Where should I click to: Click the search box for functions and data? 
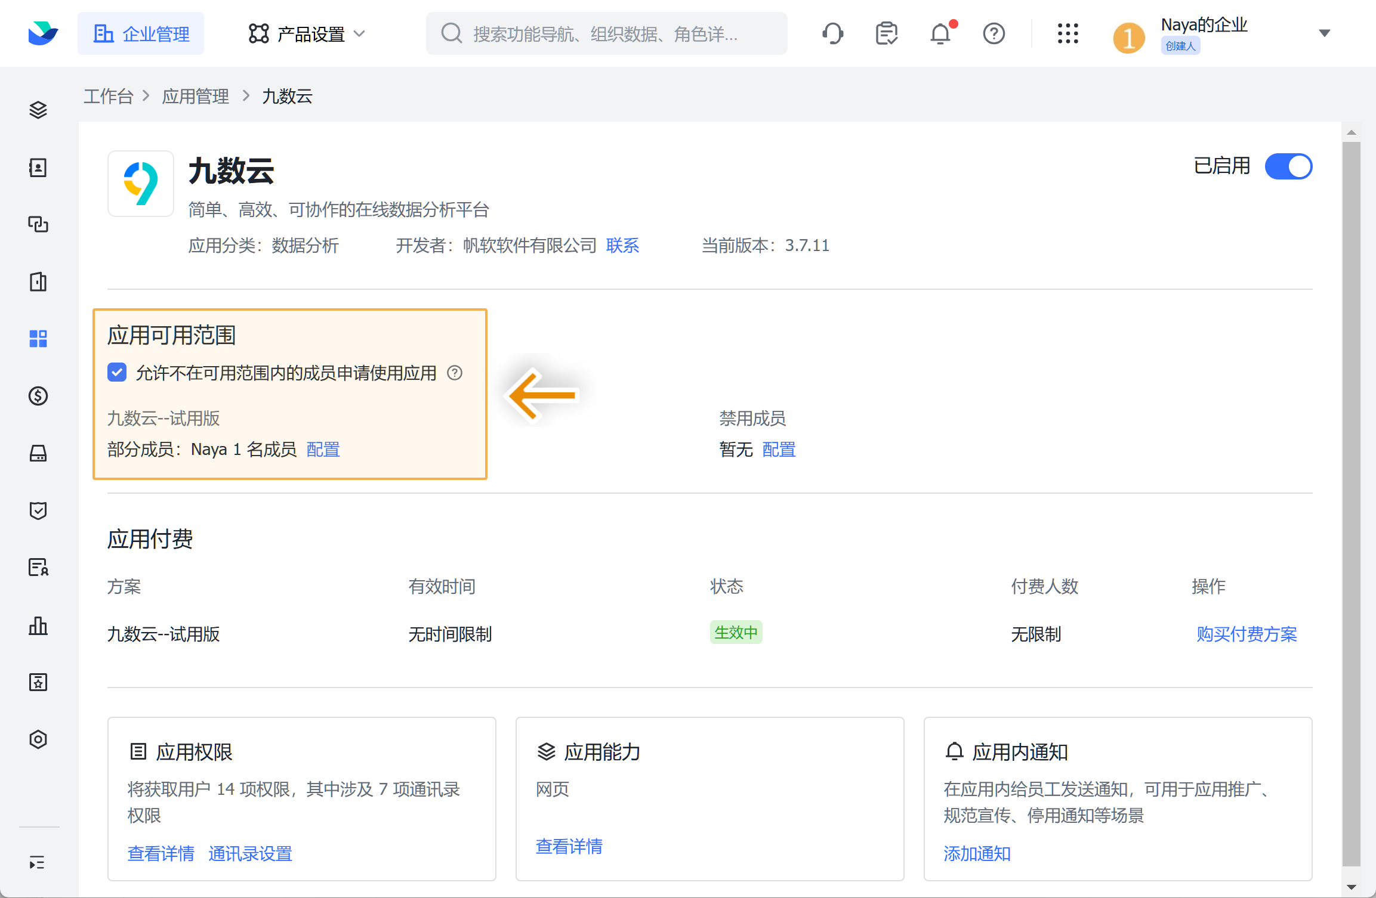pyautogui.click(x=606, y=33)
